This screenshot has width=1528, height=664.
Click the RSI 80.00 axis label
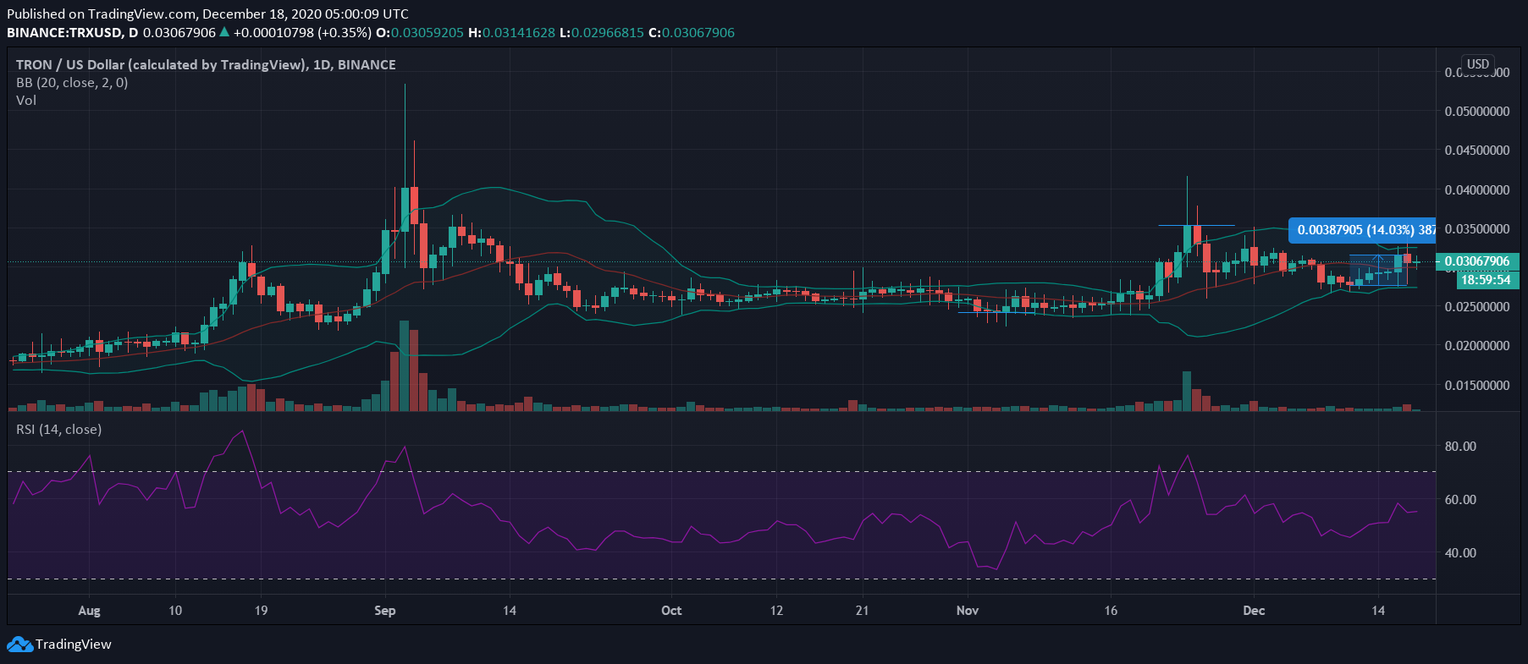pos(1460,447)
